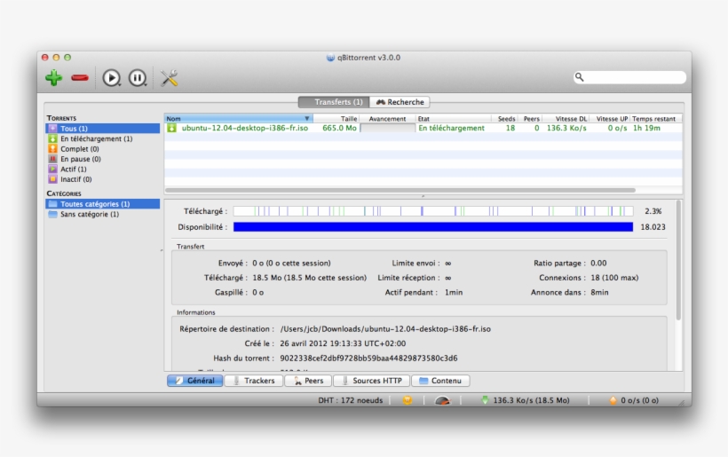Screen dimensions: 728x457
Task: Open the Peers tab
Action: [308, 381]
